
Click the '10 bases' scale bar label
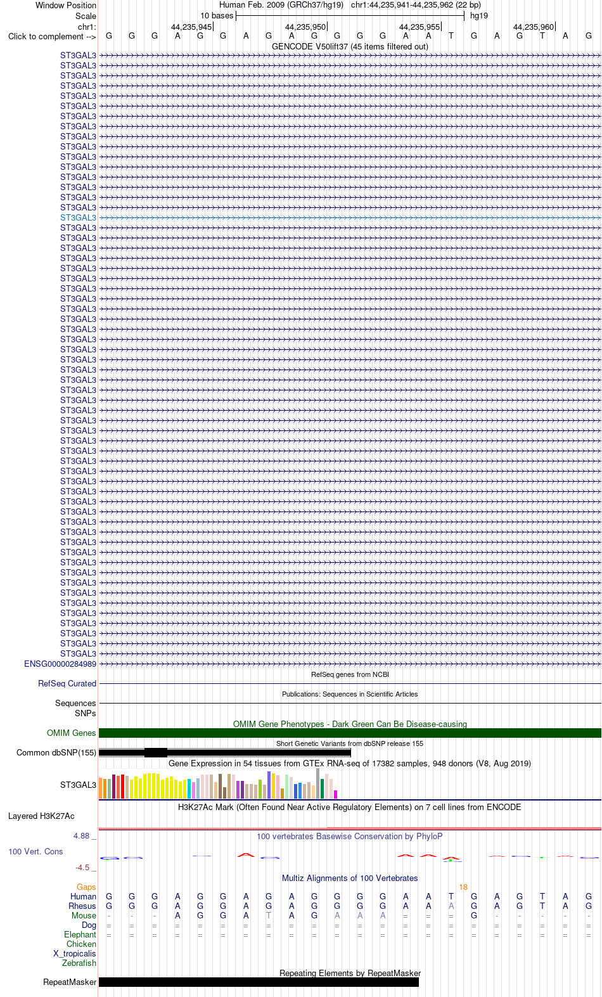tap(217, 16)
